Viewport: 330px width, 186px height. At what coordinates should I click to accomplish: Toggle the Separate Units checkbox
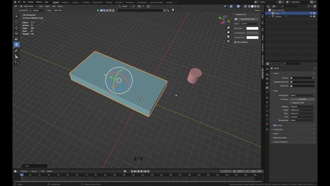[291, 103]
